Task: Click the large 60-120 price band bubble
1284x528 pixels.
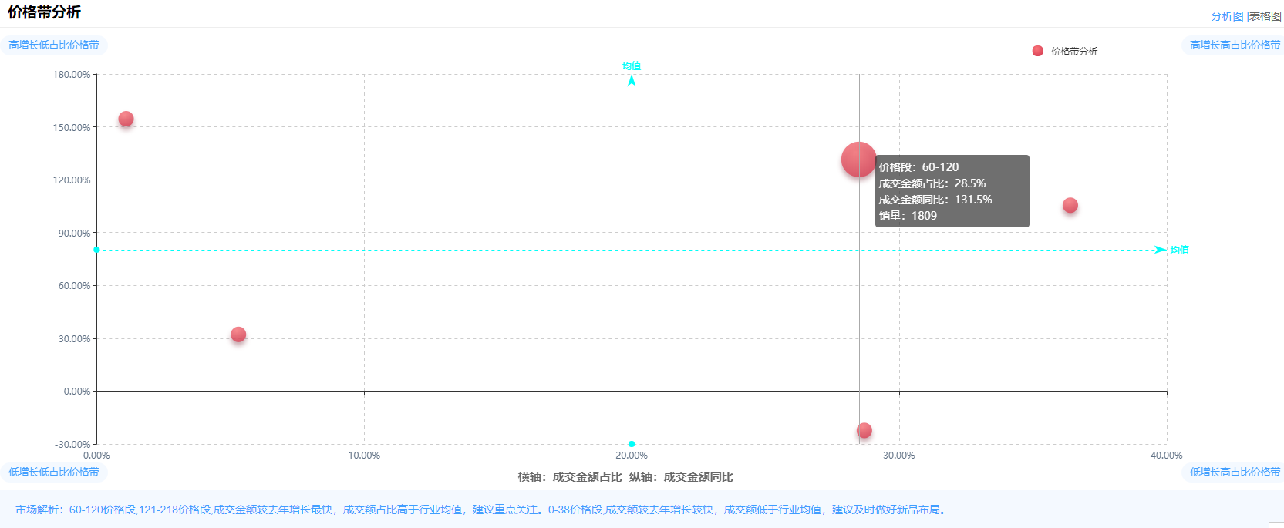Action: [858, 160]
